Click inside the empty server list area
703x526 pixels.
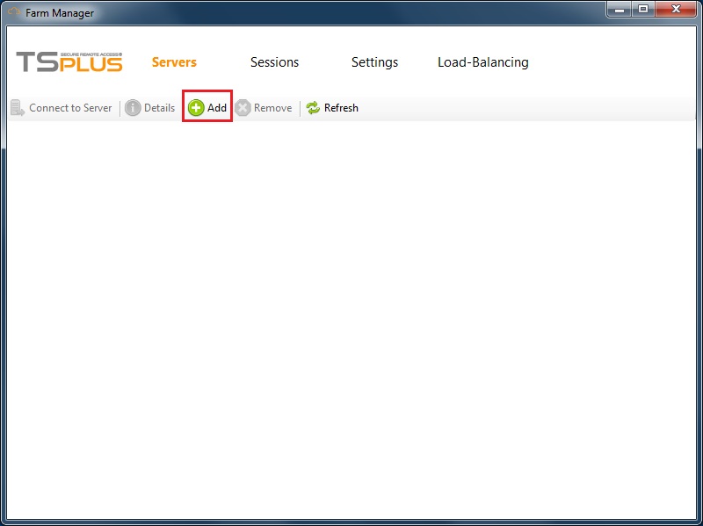(351, 316)
